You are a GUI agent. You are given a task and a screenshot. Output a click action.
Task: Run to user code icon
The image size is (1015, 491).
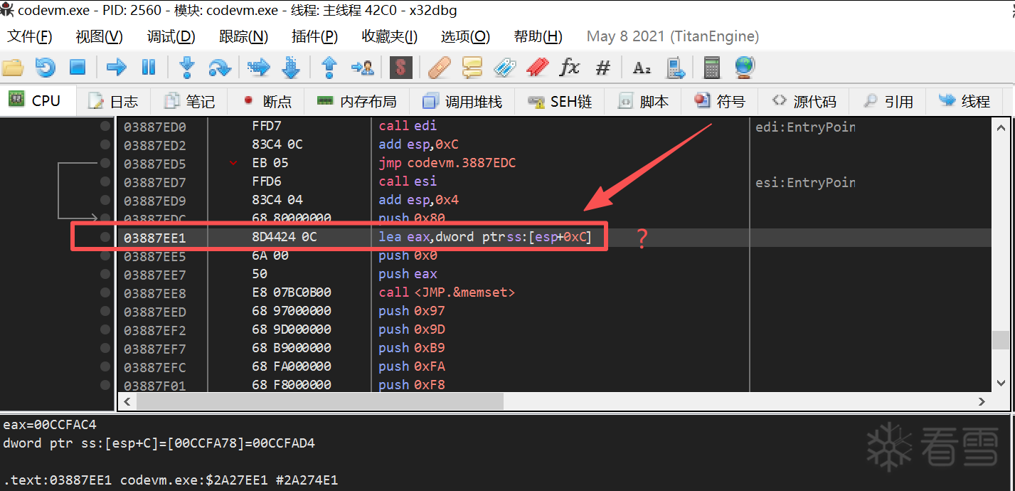point(363,68)
